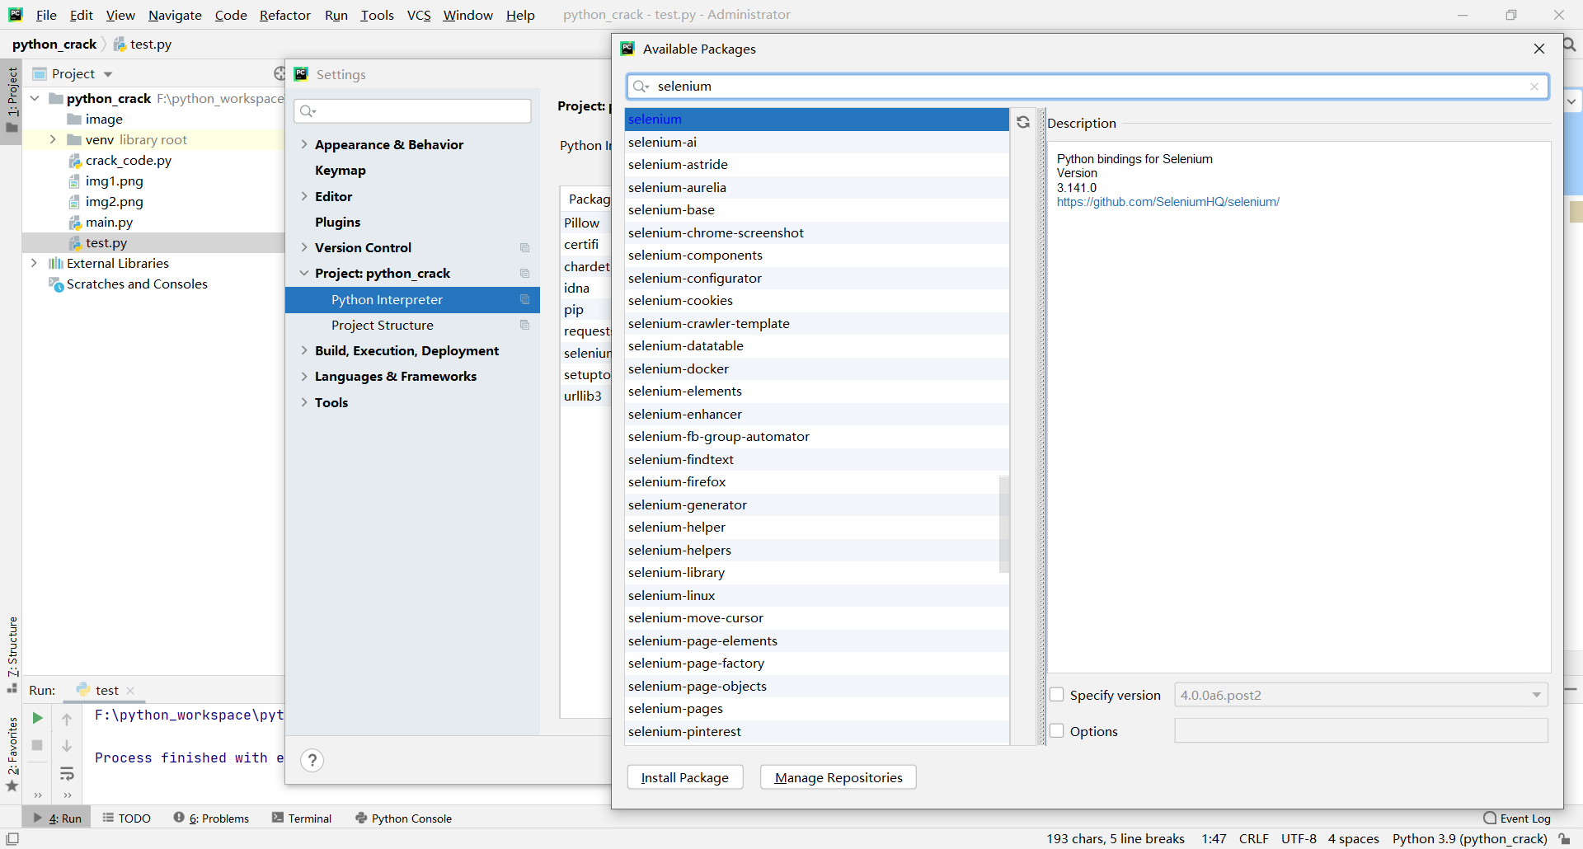Open the Problems tool window
Screen dimensions: 1583x849
tap(211, 819)
